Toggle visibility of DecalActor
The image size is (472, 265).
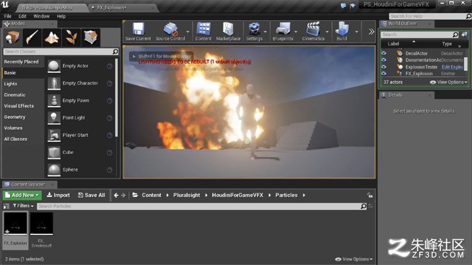point(383,53)
